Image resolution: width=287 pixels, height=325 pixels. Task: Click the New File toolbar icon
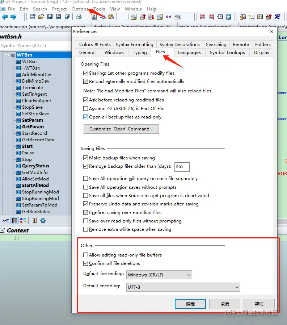coord(33,17)
